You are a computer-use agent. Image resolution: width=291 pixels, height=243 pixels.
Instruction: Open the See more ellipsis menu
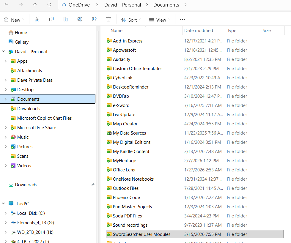click(x=183, y=19)
